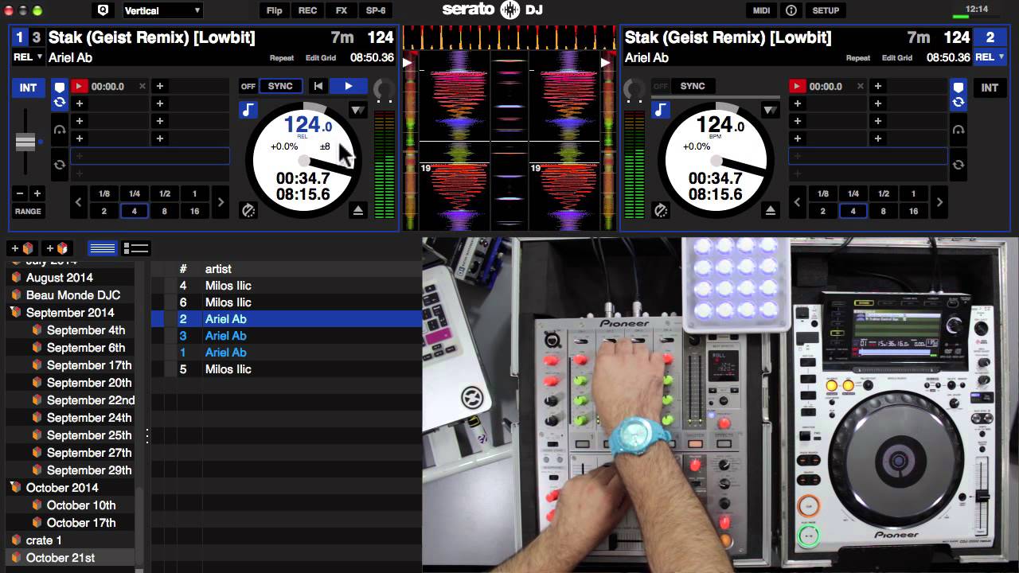Click Edit Grid on left deck

click(321, 58)
